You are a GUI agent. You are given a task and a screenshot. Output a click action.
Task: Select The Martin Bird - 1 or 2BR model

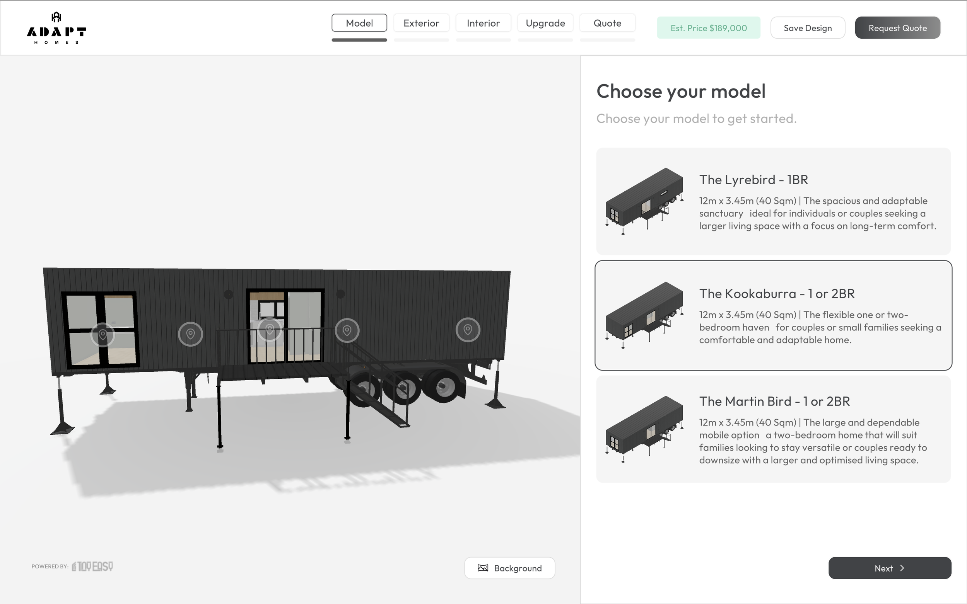(x=773, y=429)
